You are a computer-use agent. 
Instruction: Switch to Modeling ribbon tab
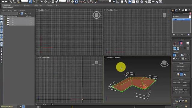7,5
